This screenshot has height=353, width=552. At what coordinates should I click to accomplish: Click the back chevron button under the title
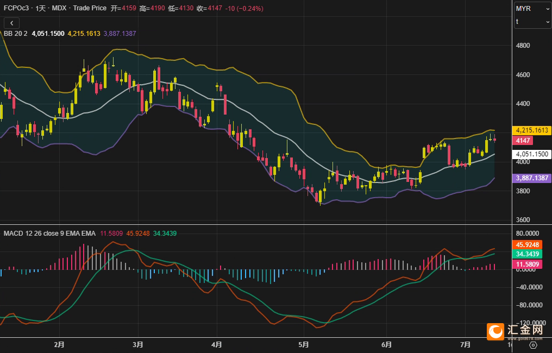[11, 23]
